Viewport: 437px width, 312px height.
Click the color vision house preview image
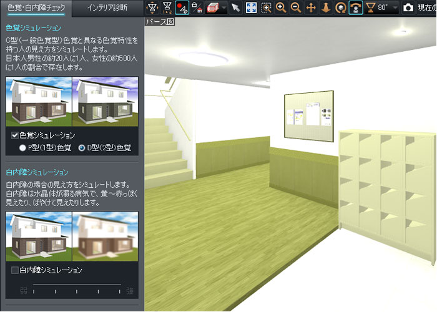[72, 102]
